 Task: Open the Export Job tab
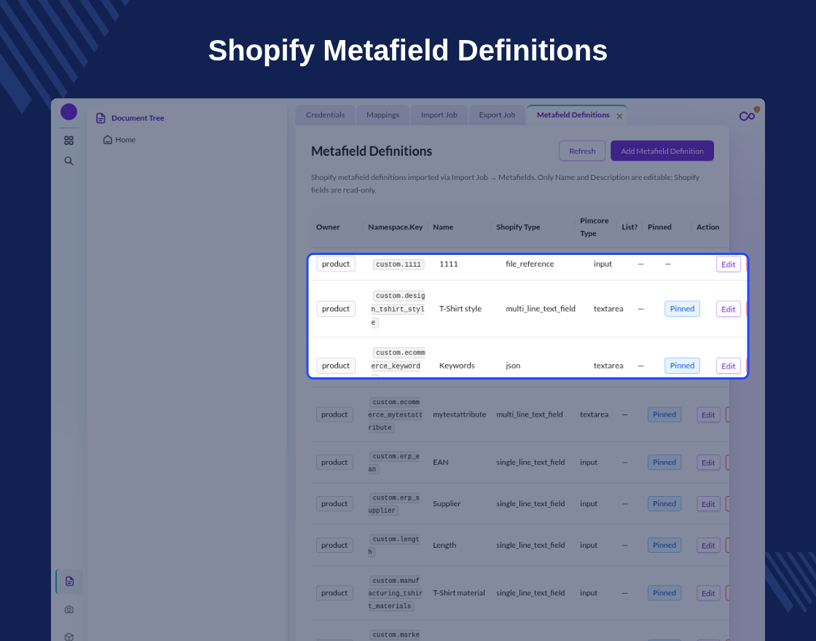pyautogui.click(x=497, y=115)
